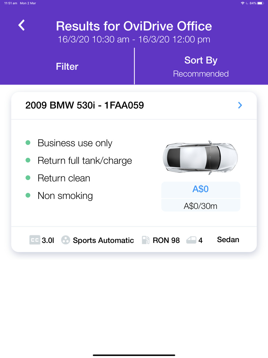The width and height of the screenshot is (268, 358).
Task: Tap the green bullet beside Business use only
Action: [x=28, y=143]
